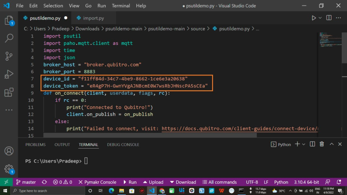Screen dimensions: 347x195
Task: Expand the run options dropdown arrow
Action: (320, 18)
